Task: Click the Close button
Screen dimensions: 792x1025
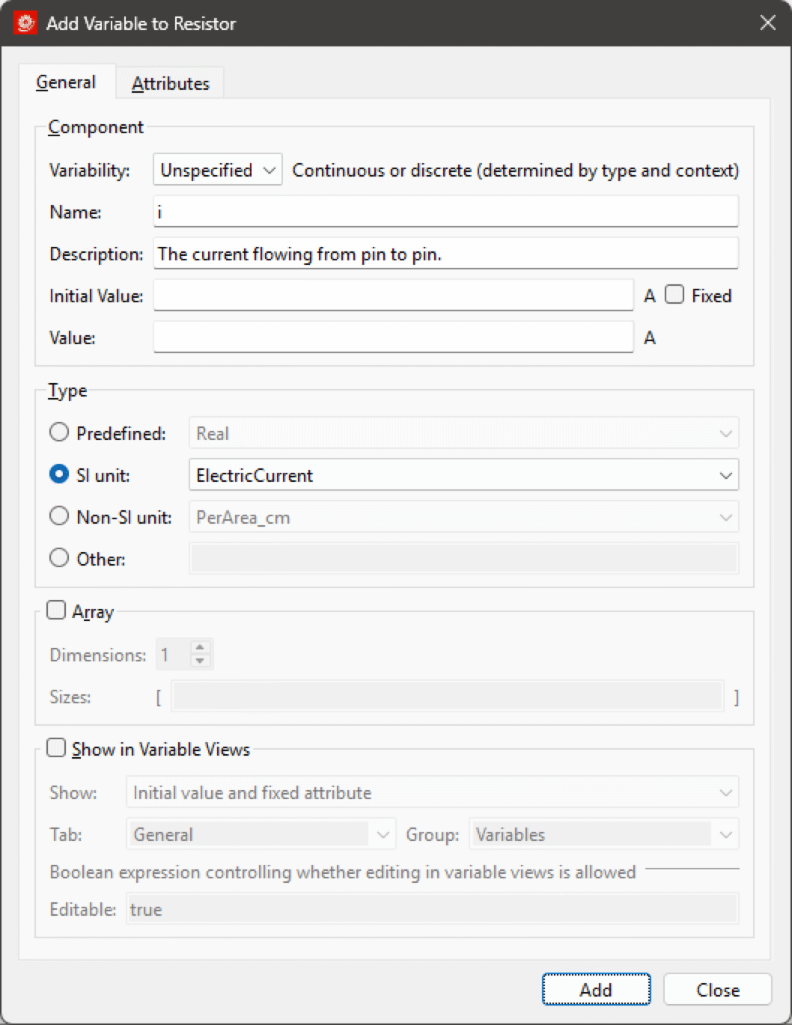Action: pos(718,990)
